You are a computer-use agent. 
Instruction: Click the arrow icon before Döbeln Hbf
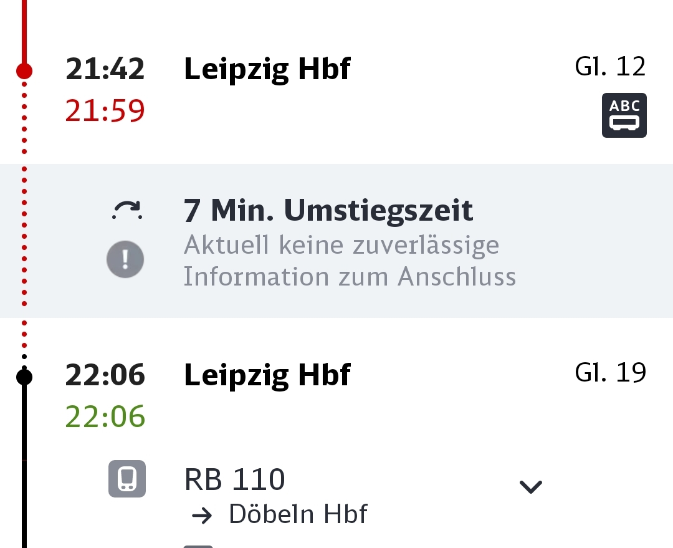click(202, 516)
